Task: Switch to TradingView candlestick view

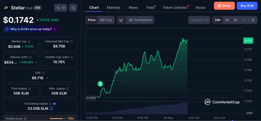Action: pyautogui.click(x=140, y=20)
